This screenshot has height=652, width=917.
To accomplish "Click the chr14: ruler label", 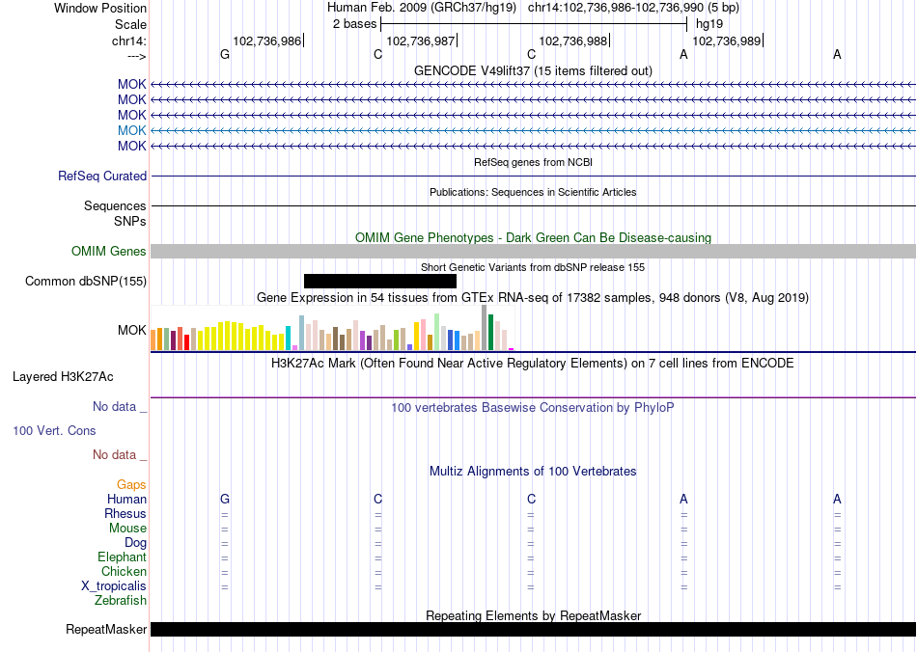I will pyautogui.click(x=129, y=41).
